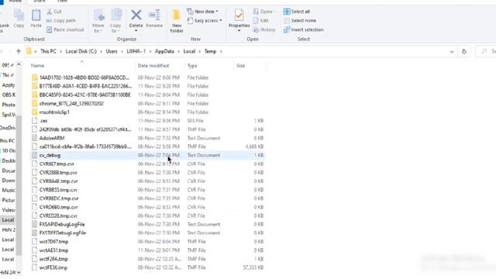The image size is (496, 279).
Task: Click Temp in the address path
Action: 210,51
